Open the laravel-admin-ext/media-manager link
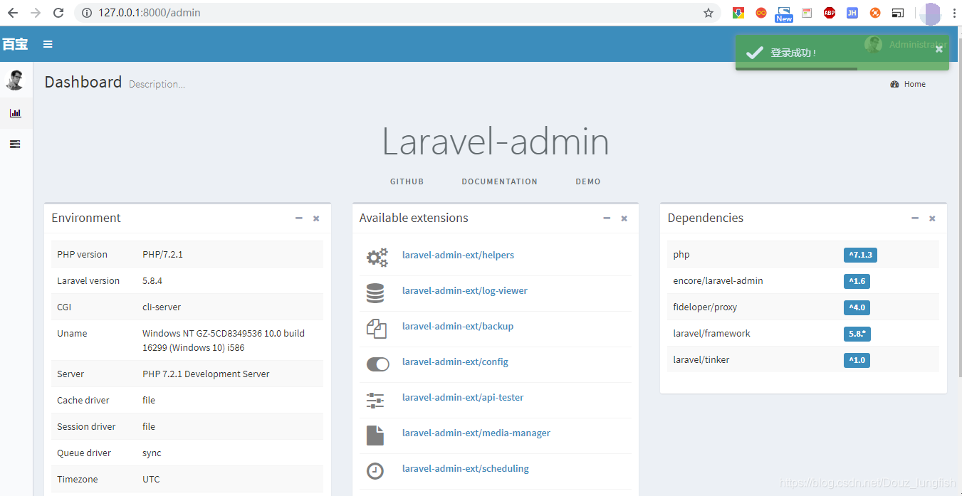The image size is (962, 496). [476, 433]
